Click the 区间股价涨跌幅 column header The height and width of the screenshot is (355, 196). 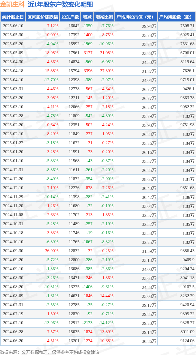pos(43,17)
